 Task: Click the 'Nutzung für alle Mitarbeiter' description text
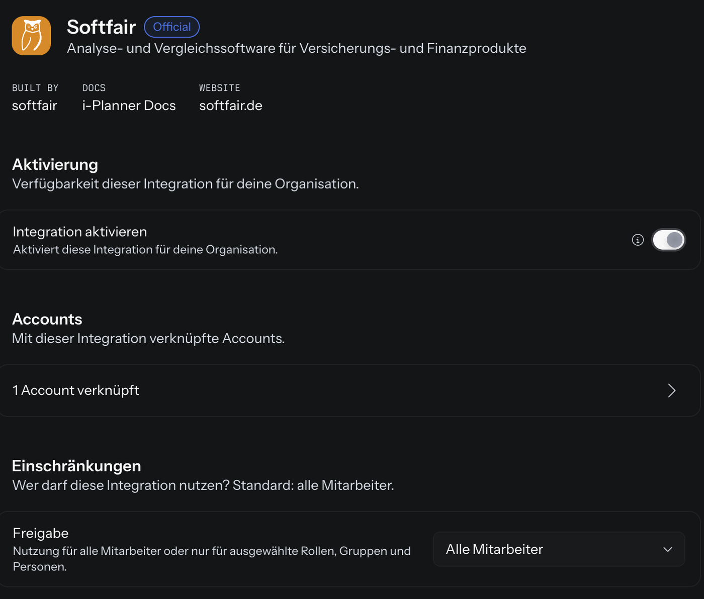tap(212, 559)
